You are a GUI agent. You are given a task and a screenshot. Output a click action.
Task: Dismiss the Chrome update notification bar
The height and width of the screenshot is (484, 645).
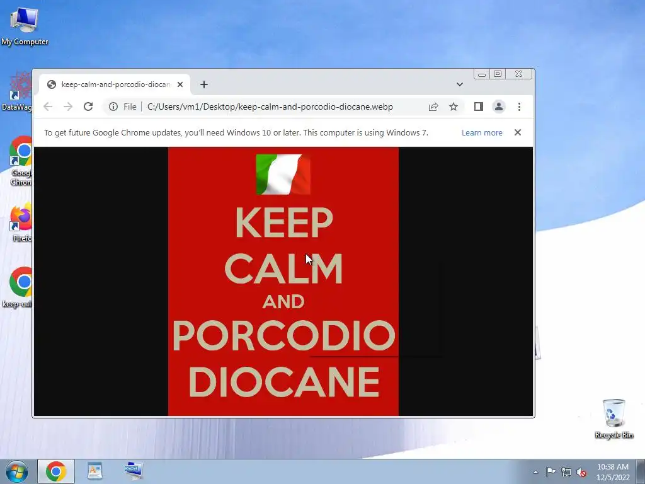(x=518, y=132)
